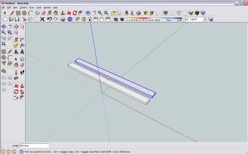Activate the Push/Pull tool
This screenshot has width=248, height=154.
[62, 13]
